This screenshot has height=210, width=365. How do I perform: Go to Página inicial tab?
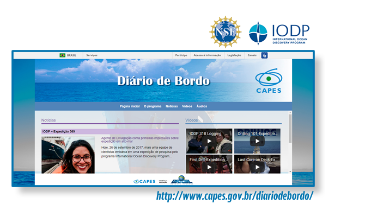[x=130, y=106]
